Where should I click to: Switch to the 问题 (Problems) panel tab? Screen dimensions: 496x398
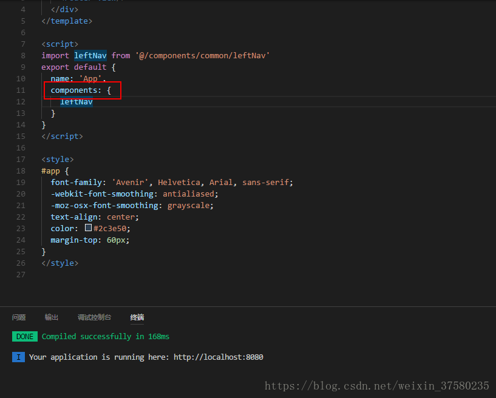(x=19, y=317)
